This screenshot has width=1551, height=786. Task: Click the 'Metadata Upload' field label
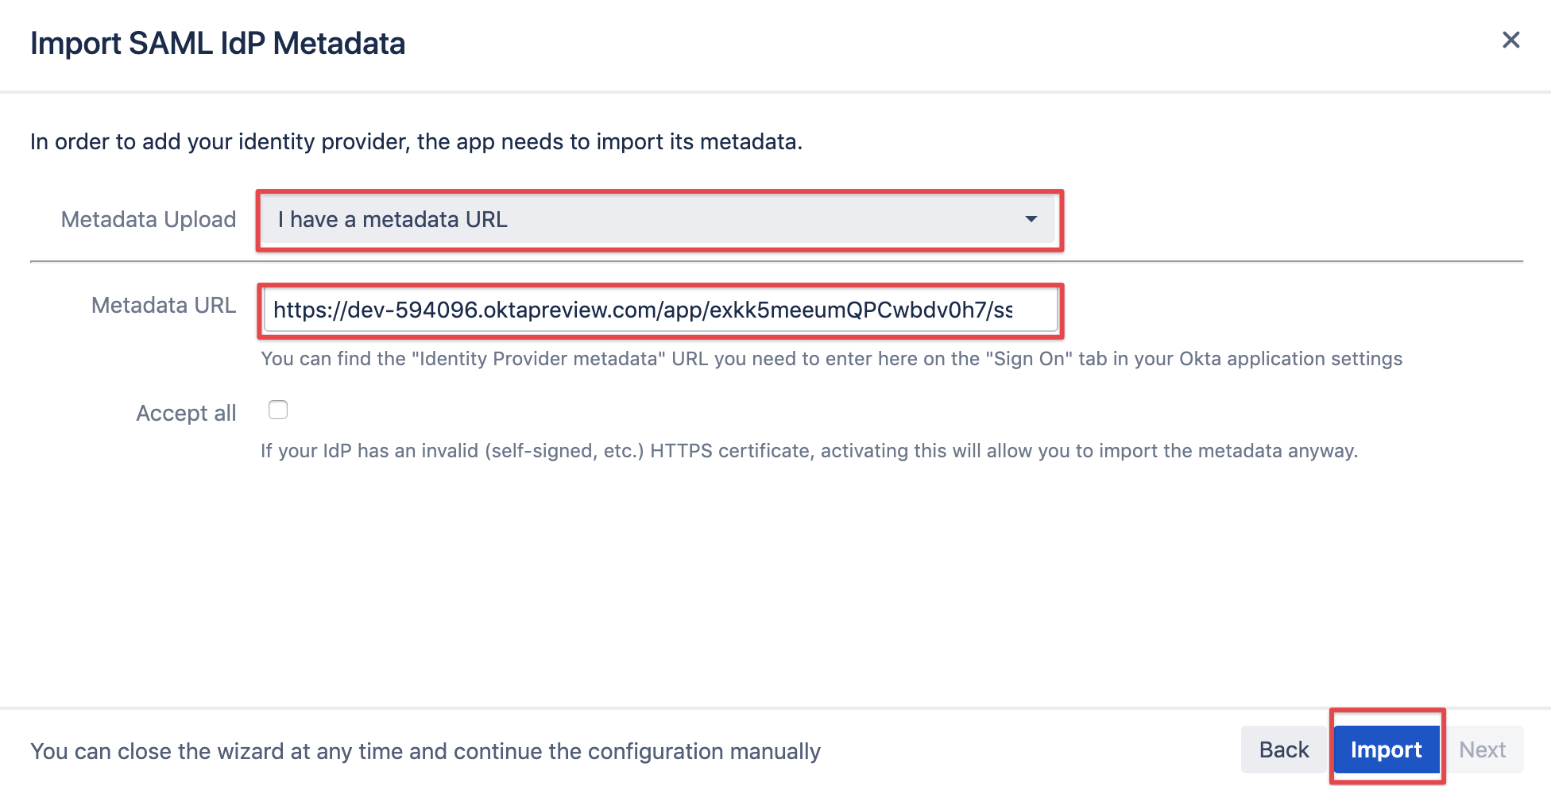tap(149, 219)
